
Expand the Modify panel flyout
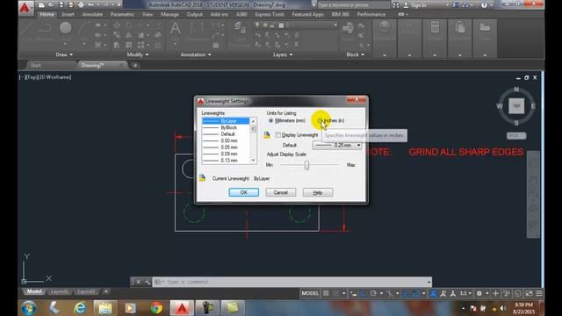click(138, 54)
